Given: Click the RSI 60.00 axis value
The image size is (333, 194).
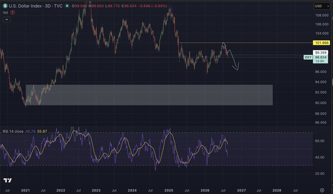Looking at the screenshot, I should point(320,141).
